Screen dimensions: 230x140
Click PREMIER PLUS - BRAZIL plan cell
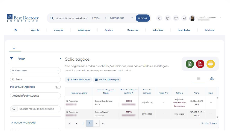click(x=196, y=114)
